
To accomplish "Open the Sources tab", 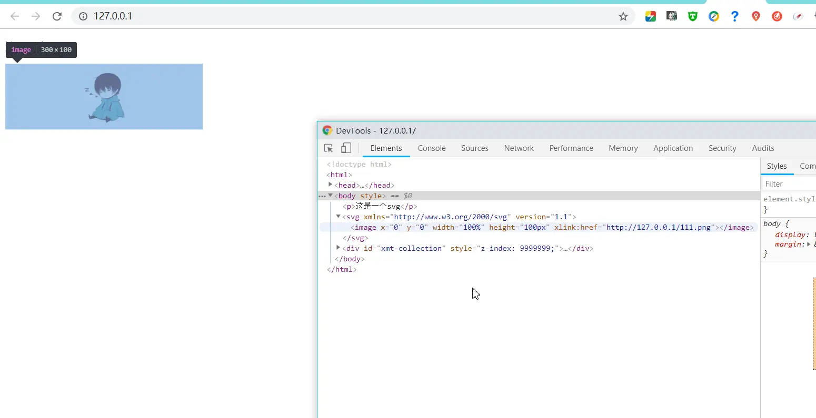I will (x=475, y=148).
